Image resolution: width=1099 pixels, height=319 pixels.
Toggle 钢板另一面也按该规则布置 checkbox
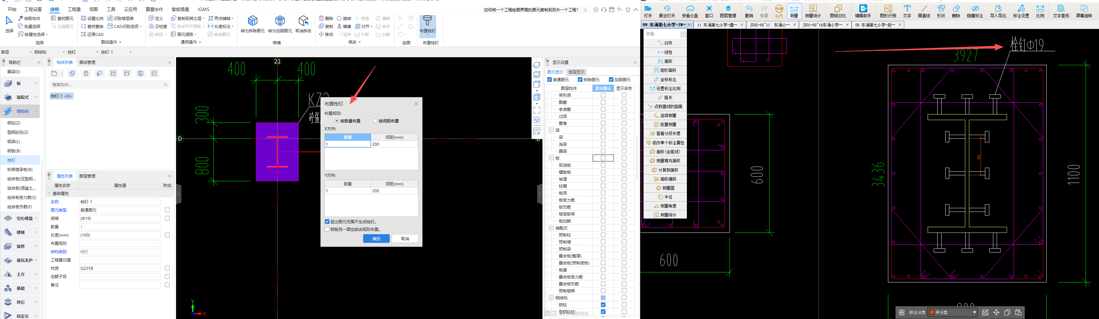pos(327,229)
